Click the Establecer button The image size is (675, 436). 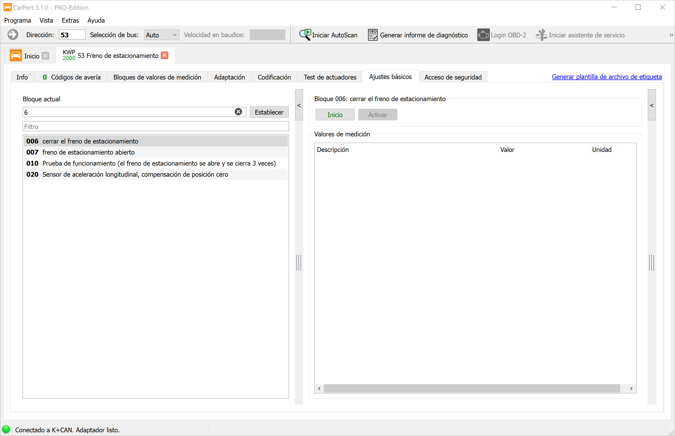click(x=269, y=112)
